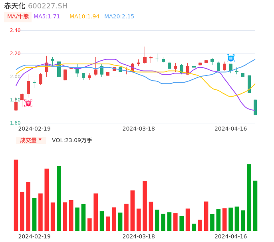Click the 2.40 price axis label
274x242 pixels.
[x=15, y=30]
